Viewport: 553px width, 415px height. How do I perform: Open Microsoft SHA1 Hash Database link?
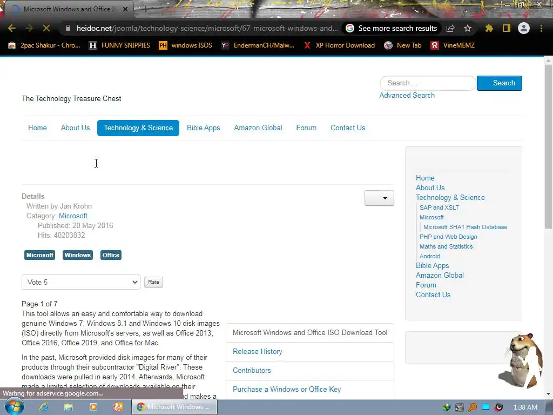465,227
